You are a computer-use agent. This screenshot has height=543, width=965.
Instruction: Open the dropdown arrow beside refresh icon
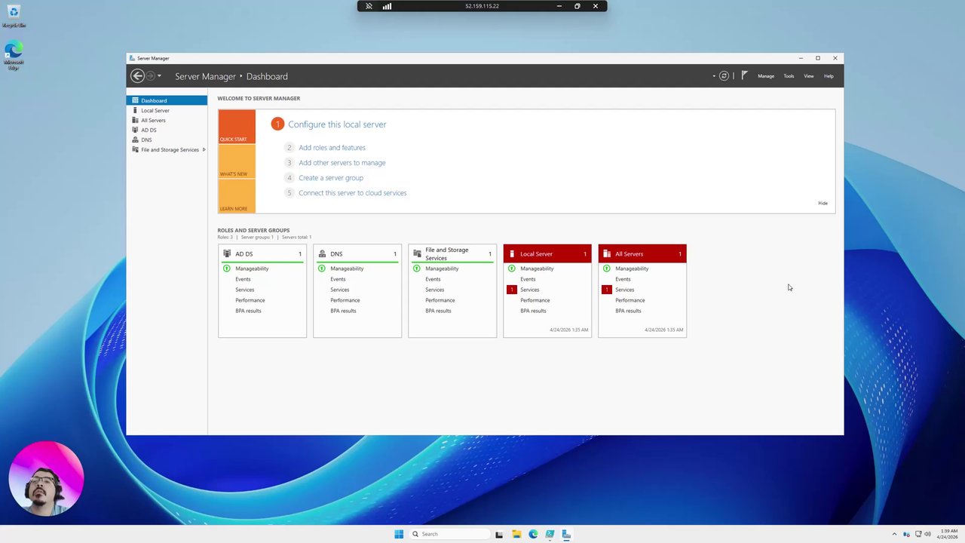[714, 76]
